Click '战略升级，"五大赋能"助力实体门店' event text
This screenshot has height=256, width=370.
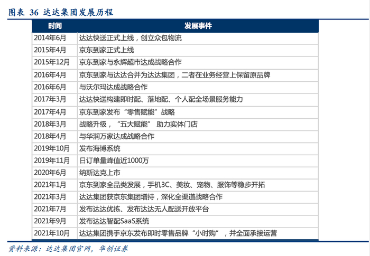(x=138, y=124)
